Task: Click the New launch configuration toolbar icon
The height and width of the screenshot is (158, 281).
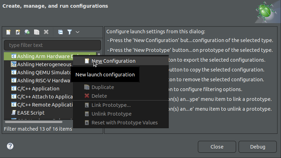Action: (8, 32)
